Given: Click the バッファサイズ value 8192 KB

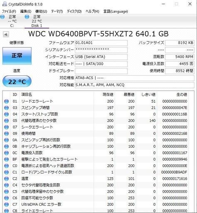Looking at the screenshot, I should click(x=180, y=43).
